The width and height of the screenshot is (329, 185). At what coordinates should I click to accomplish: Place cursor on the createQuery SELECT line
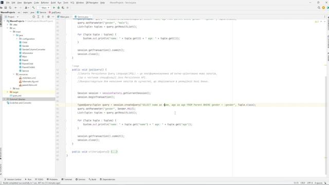(x=167, y=105)
